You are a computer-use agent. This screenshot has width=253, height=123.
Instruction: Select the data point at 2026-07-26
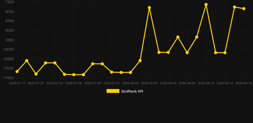(x=74, y=75)
